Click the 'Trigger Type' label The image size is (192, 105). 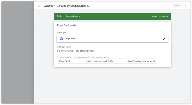61,32
